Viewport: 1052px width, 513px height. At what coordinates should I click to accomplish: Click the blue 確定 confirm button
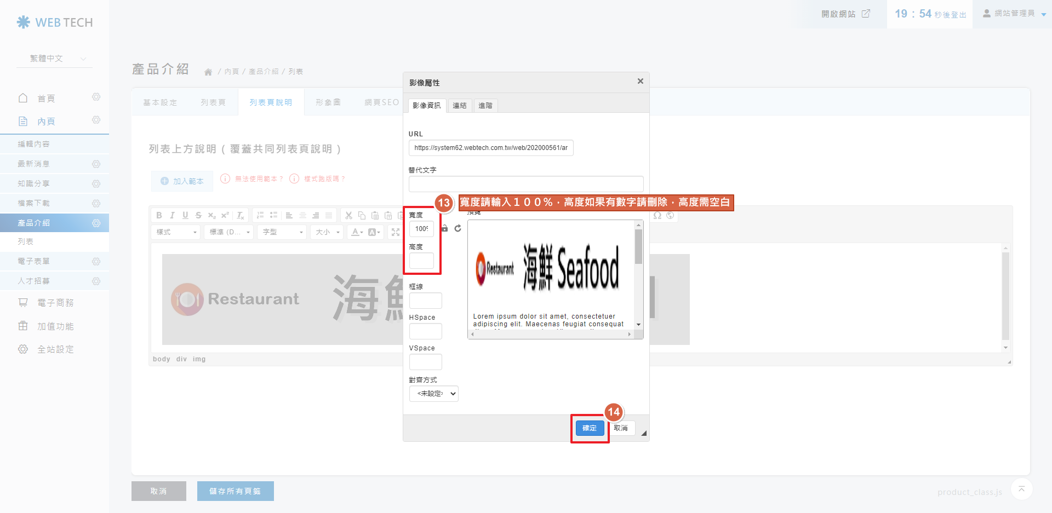point(590,428)
